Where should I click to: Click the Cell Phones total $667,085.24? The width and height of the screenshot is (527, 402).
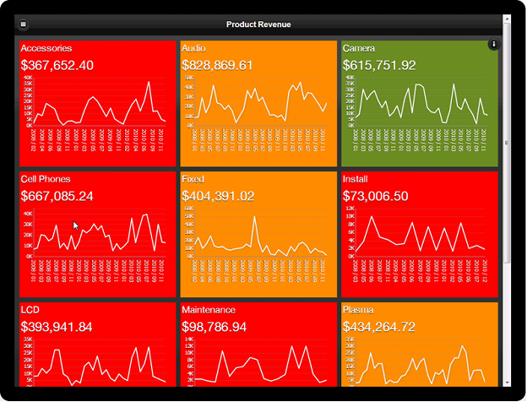point(57,196)
